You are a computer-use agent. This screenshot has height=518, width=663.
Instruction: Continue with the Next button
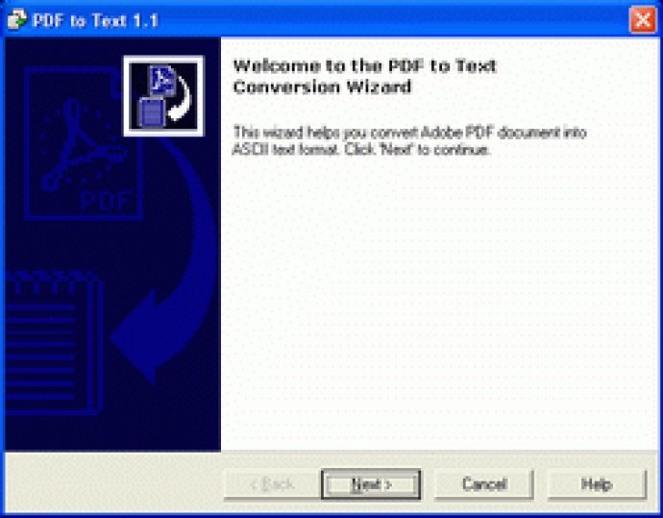(371, 484)
